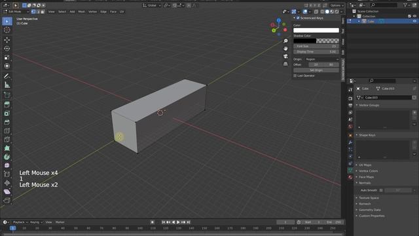Image resolution: width=419 pixels, height=236 pixels.
Task: Hide the Cube object via its eye icon
Action: click(414, 21)
